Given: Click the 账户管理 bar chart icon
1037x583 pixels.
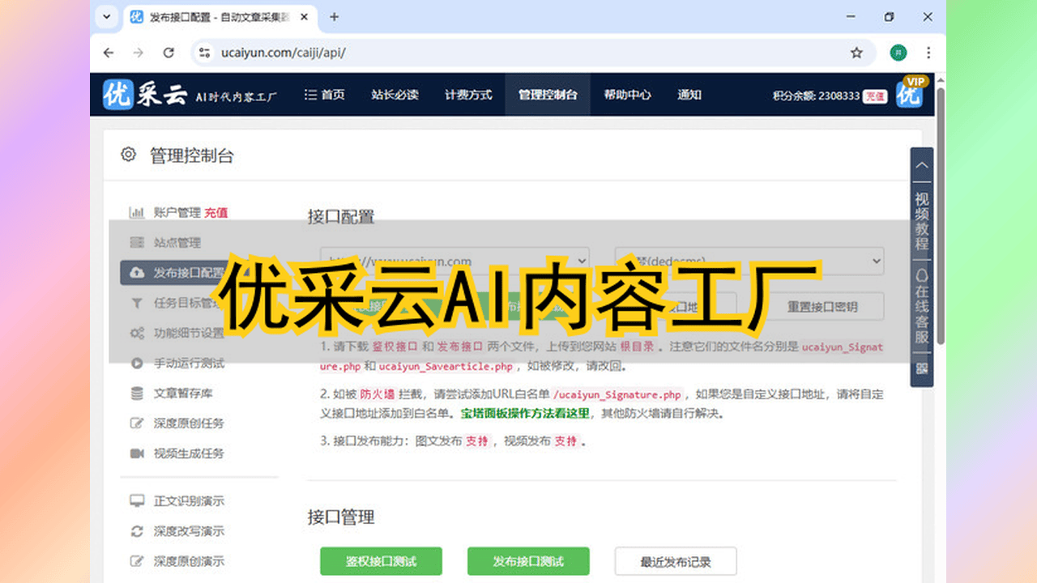Looking at the screenshot, I should tap(137, 213).
